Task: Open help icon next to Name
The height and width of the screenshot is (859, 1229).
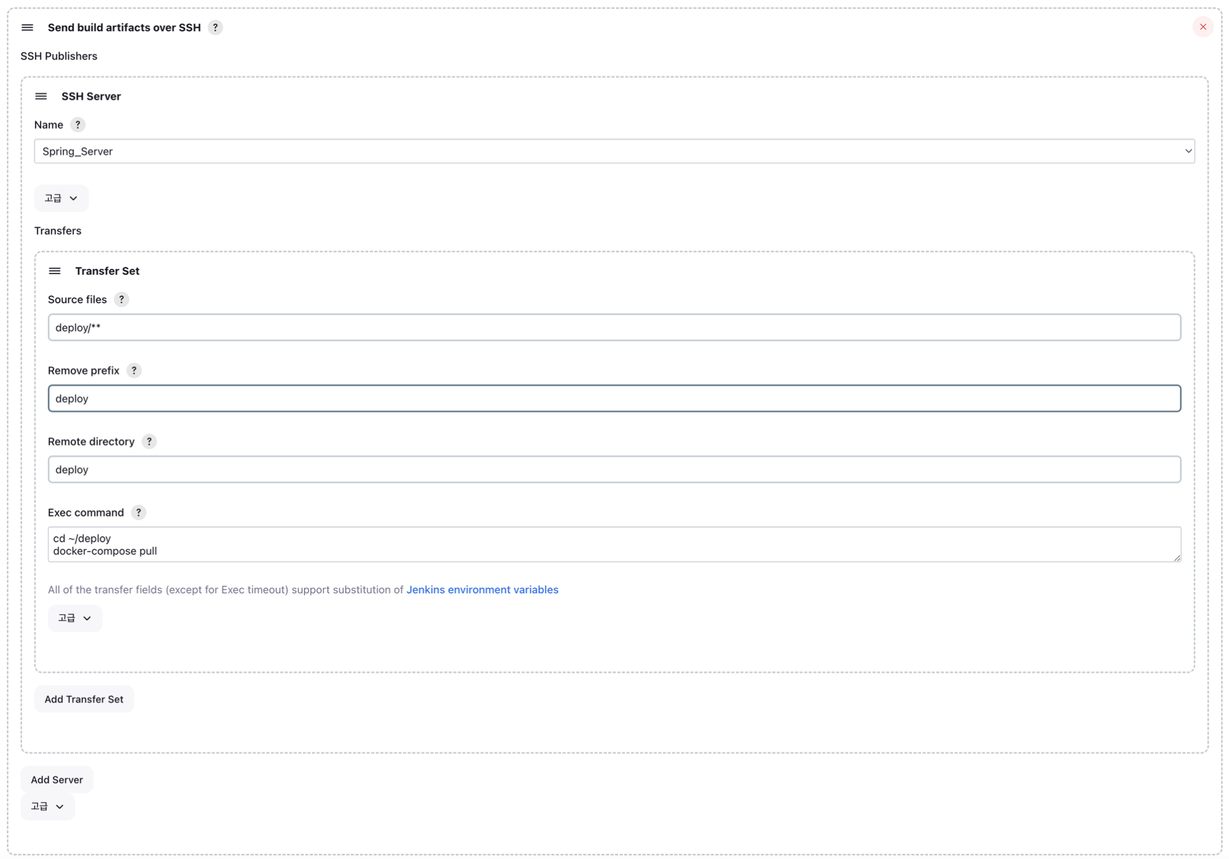Action: click(x=78, y=125)
